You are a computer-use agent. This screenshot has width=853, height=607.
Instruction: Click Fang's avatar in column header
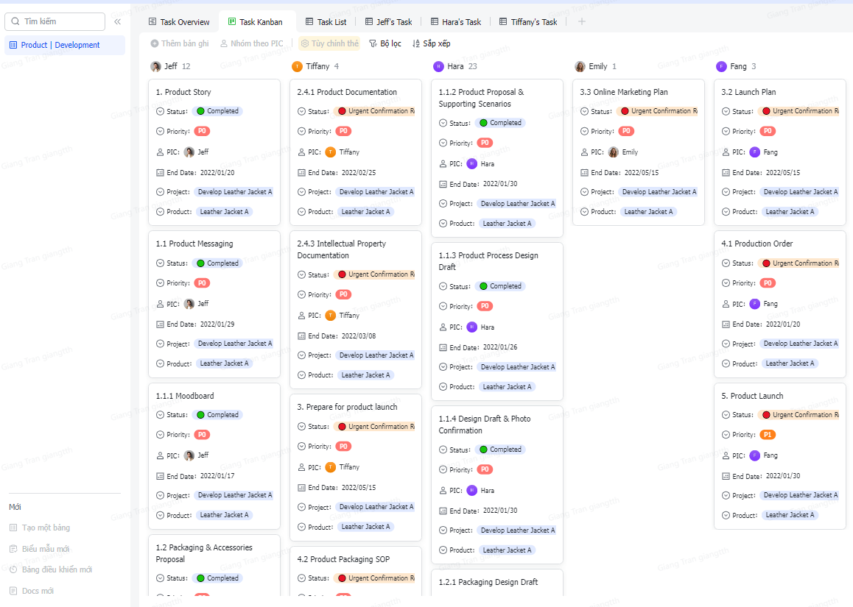pos(721,66)
